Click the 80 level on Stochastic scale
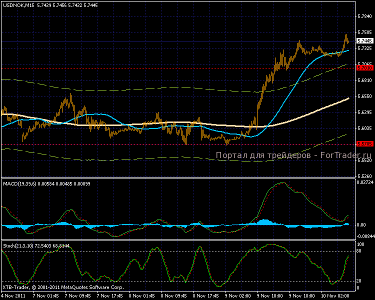375x300 pixels. 359,251
